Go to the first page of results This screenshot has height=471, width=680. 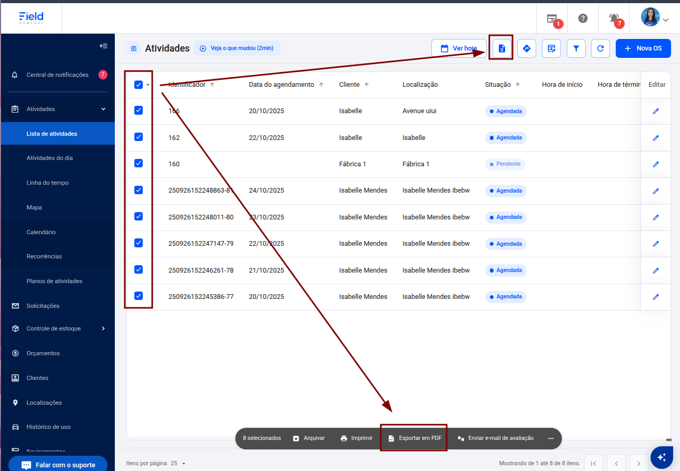(594, 464)
